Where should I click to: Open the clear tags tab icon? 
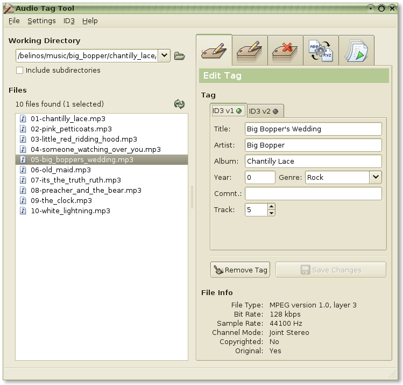[x=285, y=51]
